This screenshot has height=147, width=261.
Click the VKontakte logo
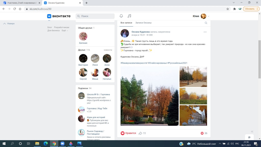point(59,16)
